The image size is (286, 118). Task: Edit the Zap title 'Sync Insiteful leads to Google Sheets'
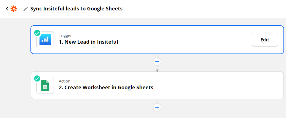[x=76, y=9]
